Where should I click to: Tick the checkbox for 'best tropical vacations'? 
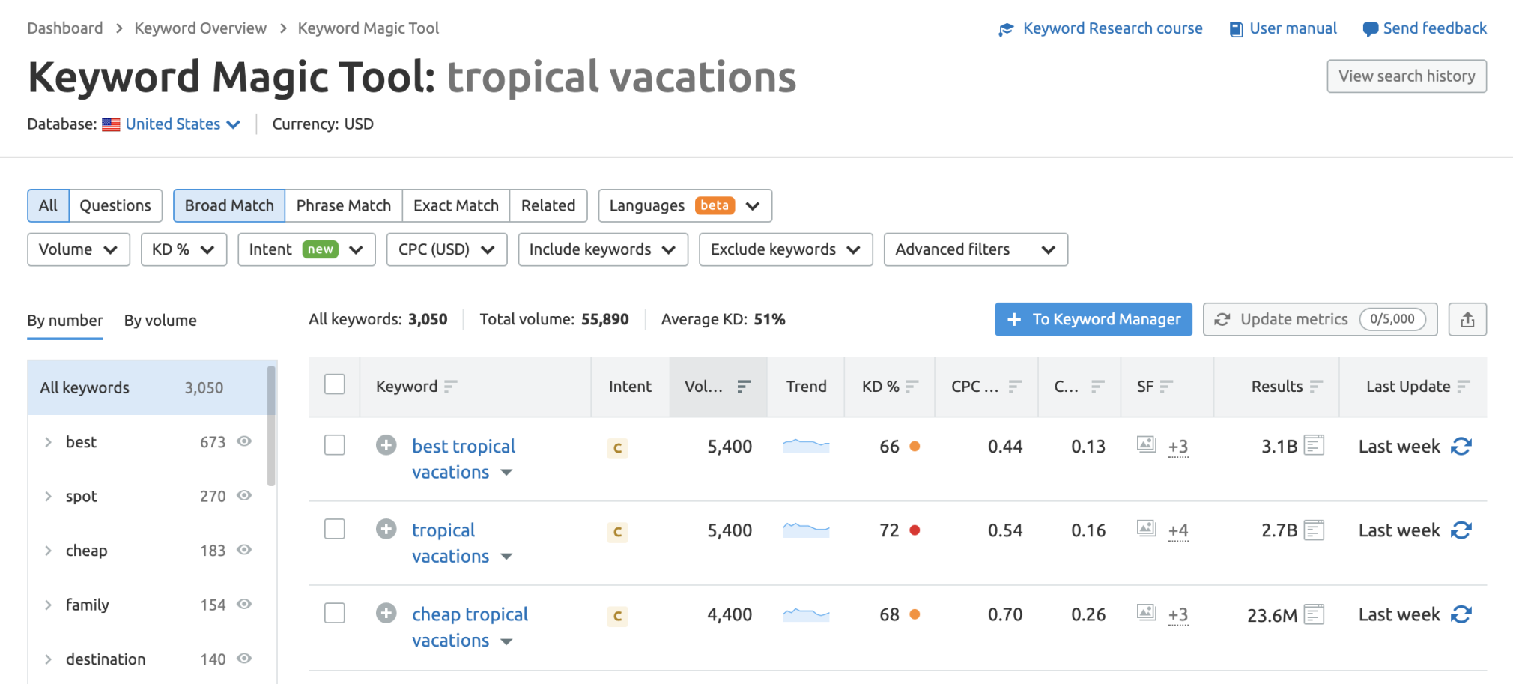tap(335, 445)
